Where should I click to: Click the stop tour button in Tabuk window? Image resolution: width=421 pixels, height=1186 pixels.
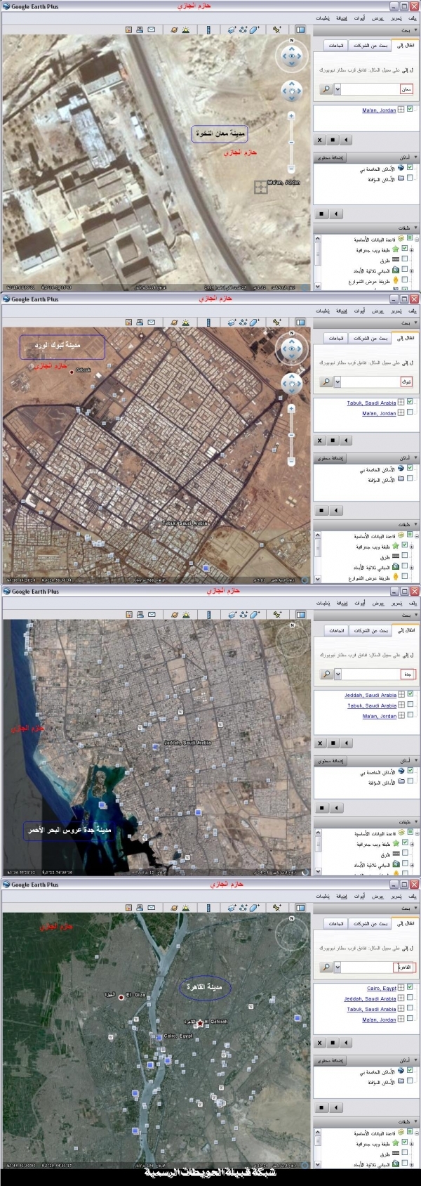point(333,441)
